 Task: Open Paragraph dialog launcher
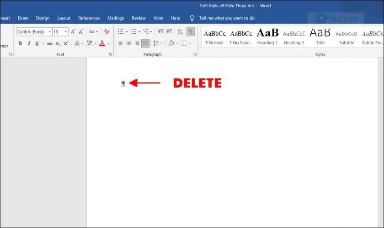(x=195, y=54)
